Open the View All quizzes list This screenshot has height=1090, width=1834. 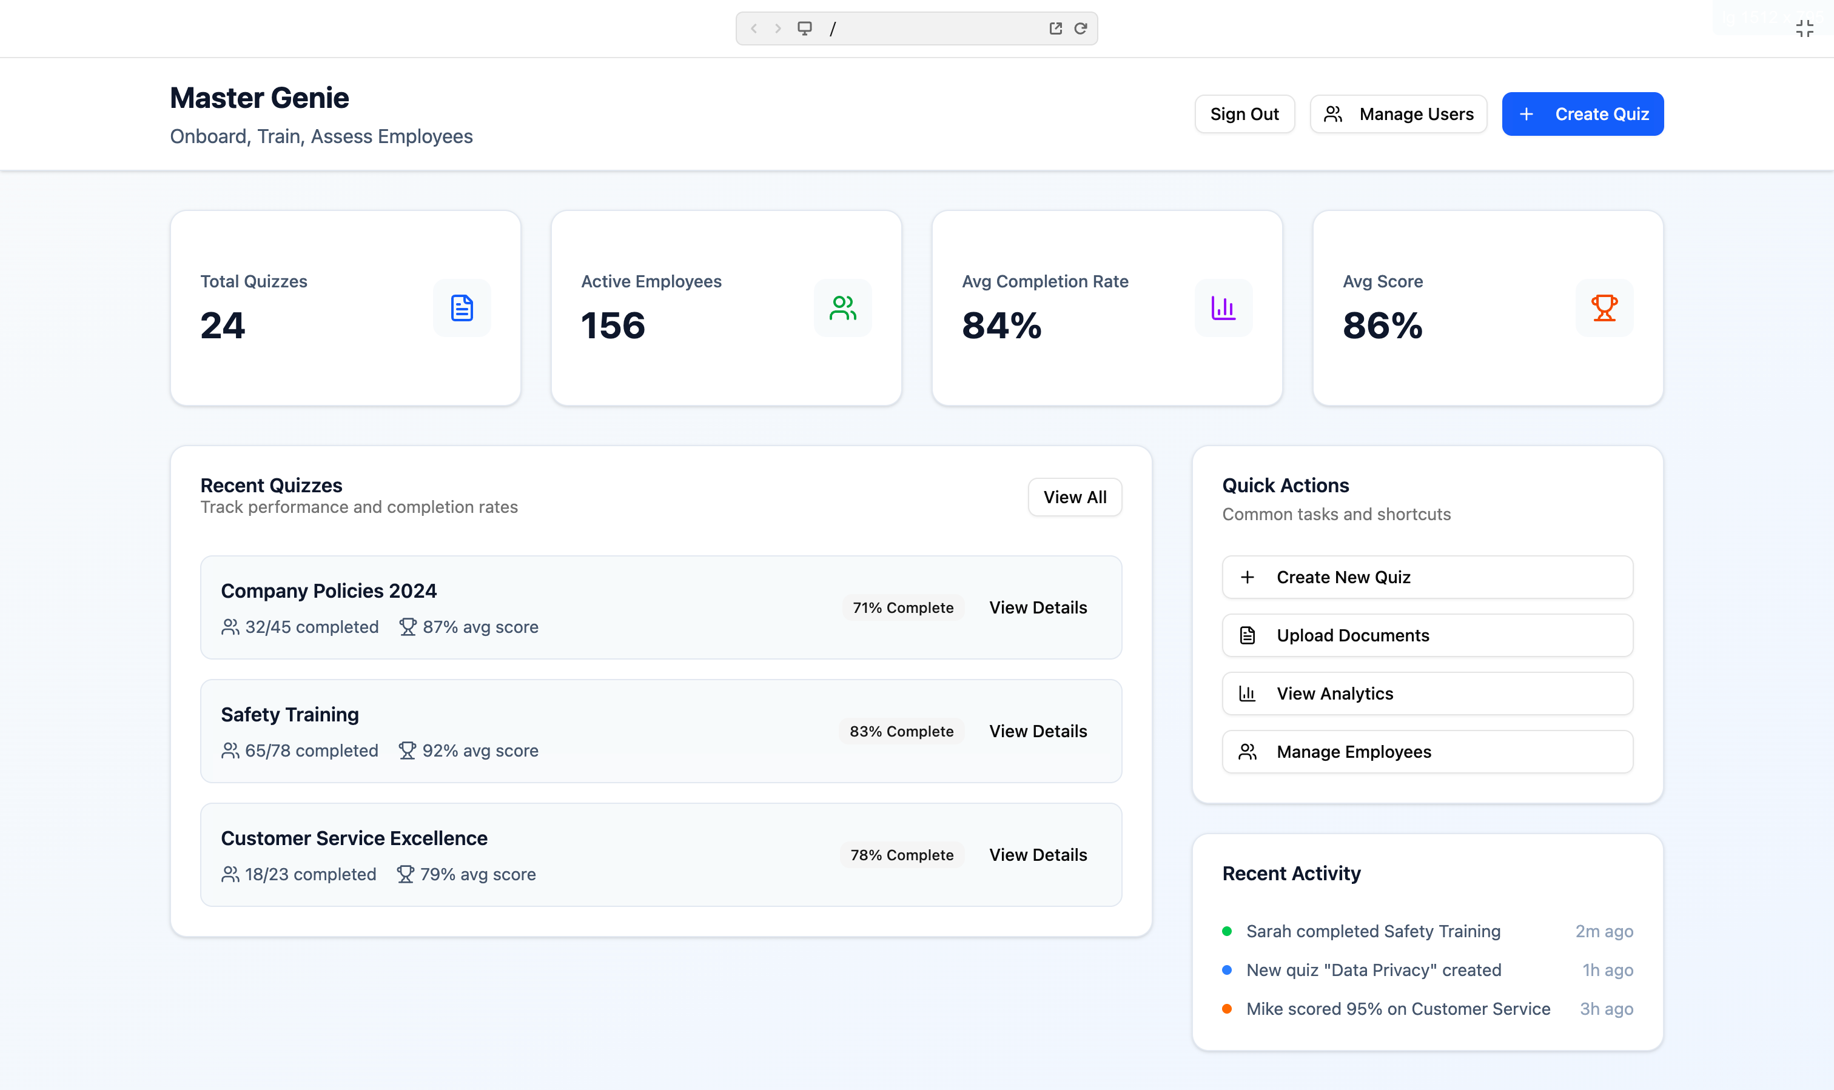1074,497
